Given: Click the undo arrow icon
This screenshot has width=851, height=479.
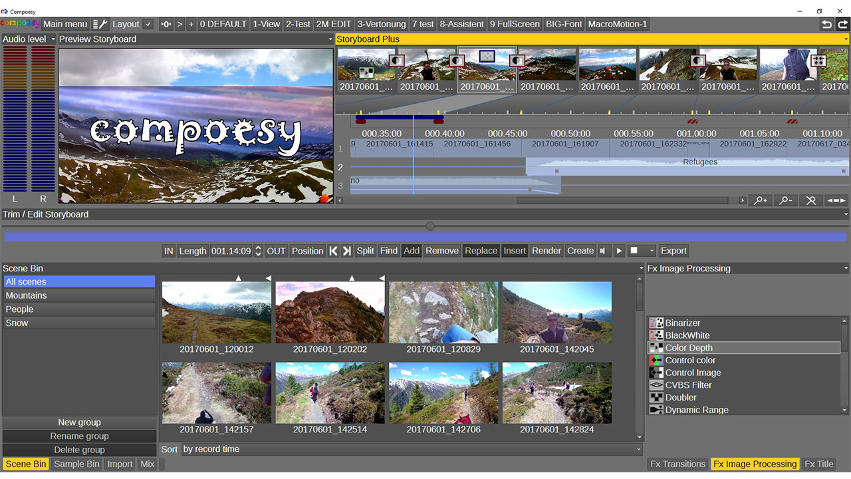Looking at the screenshot, I should (826, 24).
